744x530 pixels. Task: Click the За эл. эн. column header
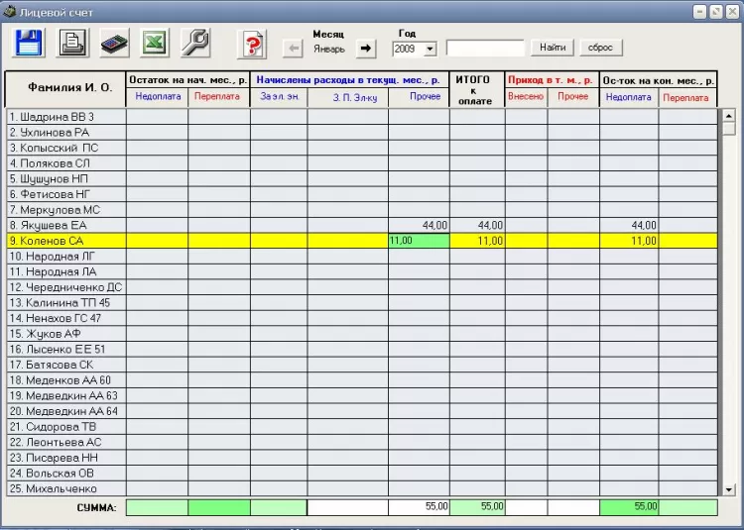click(x=279, y=97)
